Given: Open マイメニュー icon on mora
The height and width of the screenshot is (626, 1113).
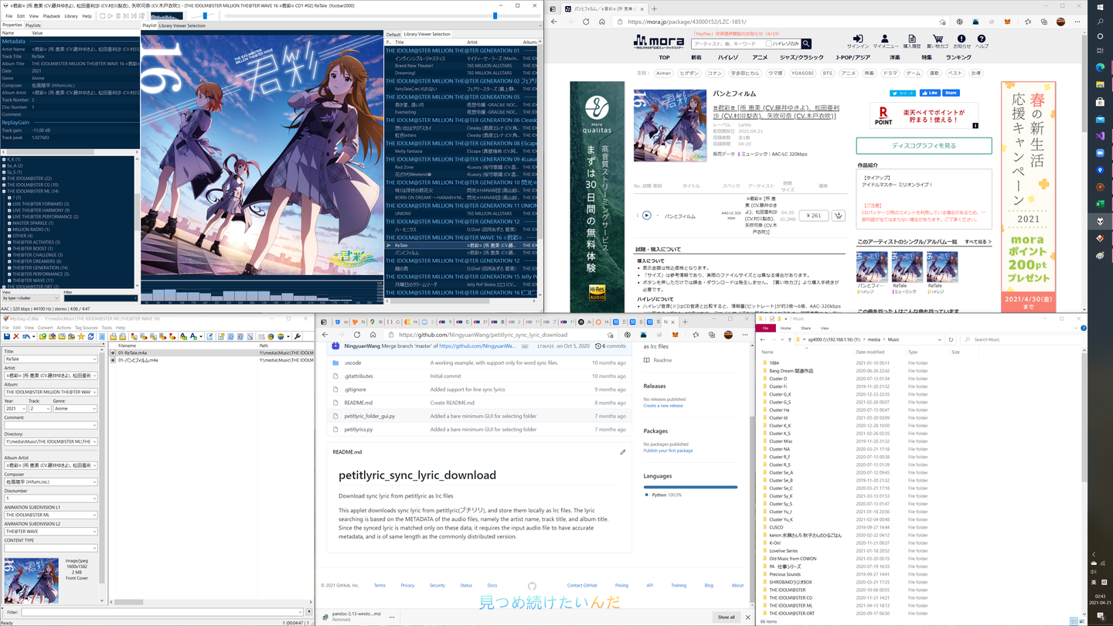Looking at the screenshot, I should [886, 41].
